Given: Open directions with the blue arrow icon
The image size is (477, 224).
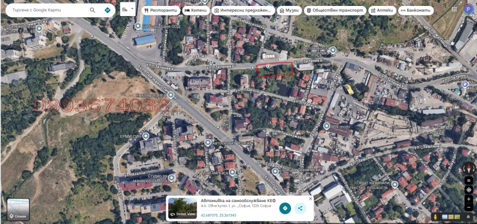Looking at the screenshot, I should [x=107, y=10].
